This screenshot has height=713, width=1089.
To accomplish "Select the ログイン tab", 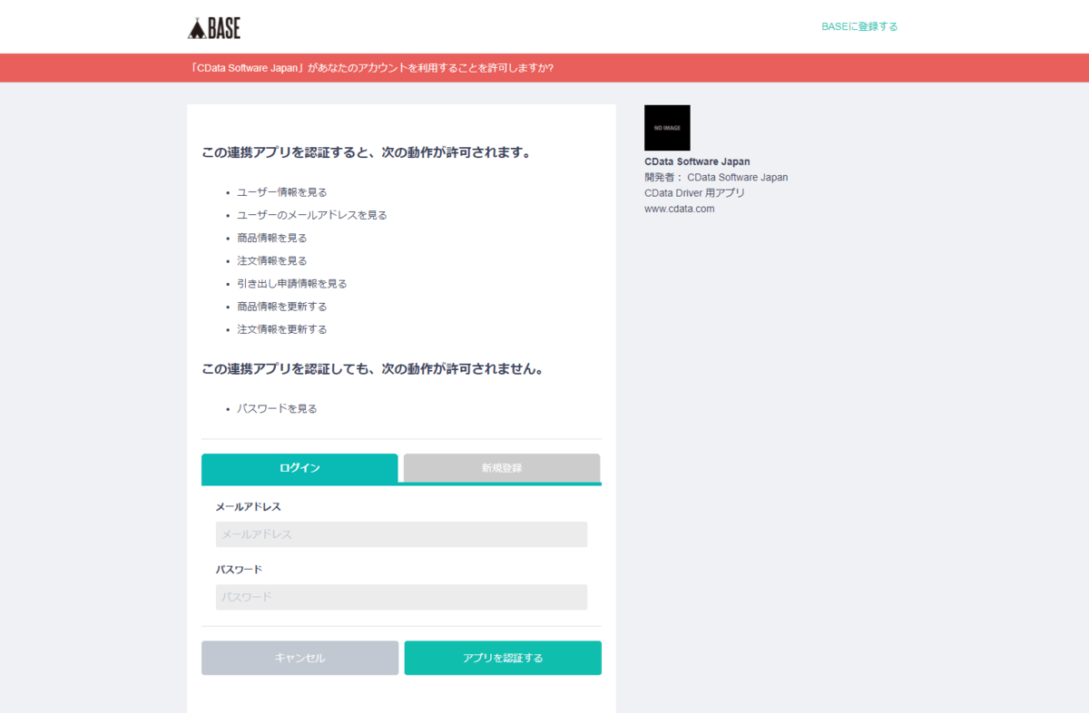I will [x=299, y=468].
